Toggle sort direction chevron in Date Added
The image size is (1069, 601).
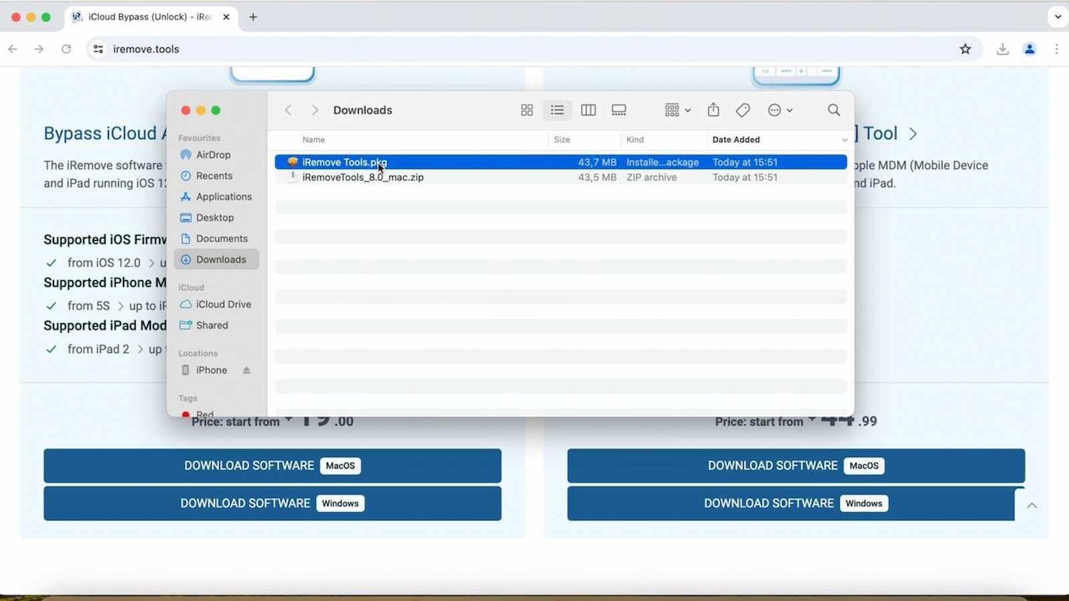tap(844, 140)
